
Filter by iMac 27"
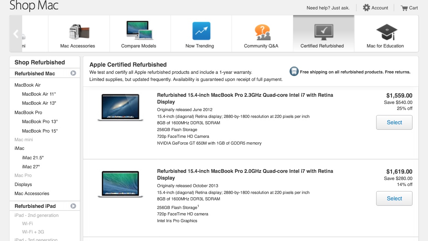(x=31, y=166)
